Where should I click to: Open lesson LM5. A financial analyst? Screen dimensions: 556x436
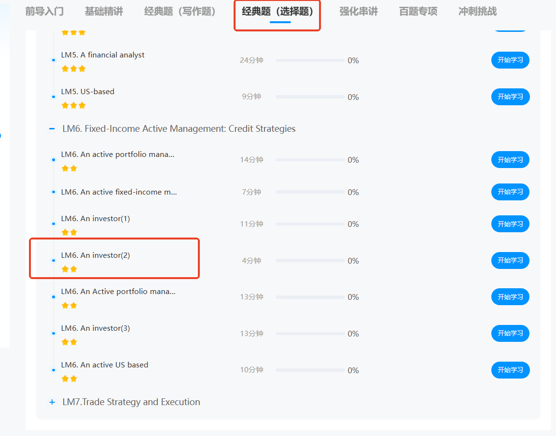[x=103, y=55]
